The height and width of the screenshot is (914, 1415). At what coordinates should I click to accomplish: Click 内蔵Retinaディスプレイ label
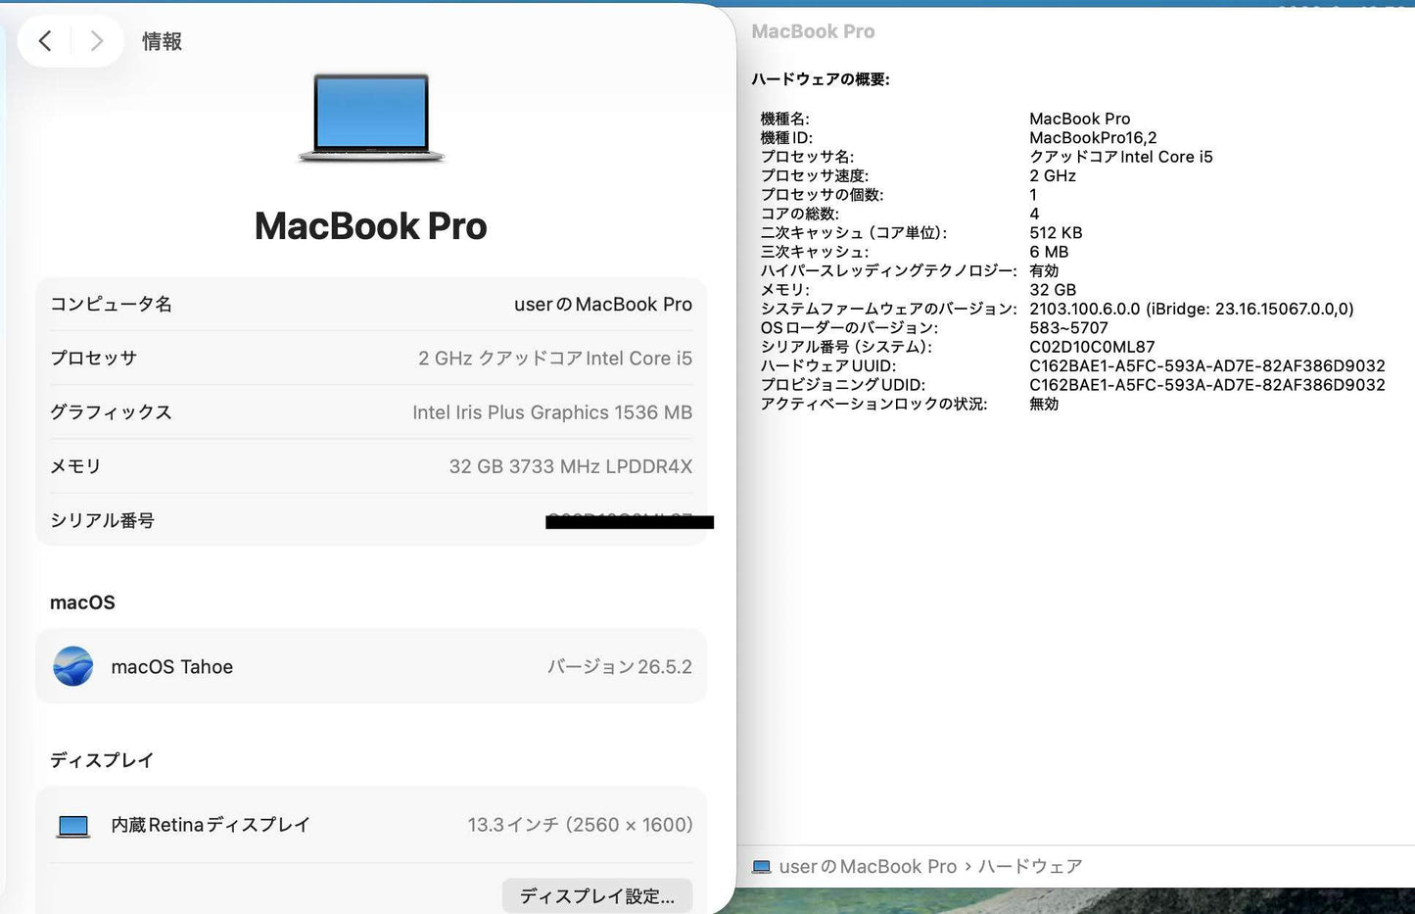point(211,825)
